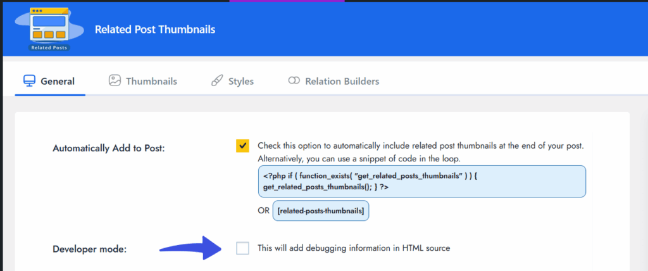Open the General tab

coord(49,81)
